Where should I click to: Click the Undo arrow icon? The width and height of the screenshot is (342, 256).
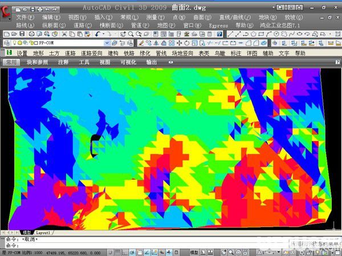point(97,34)
